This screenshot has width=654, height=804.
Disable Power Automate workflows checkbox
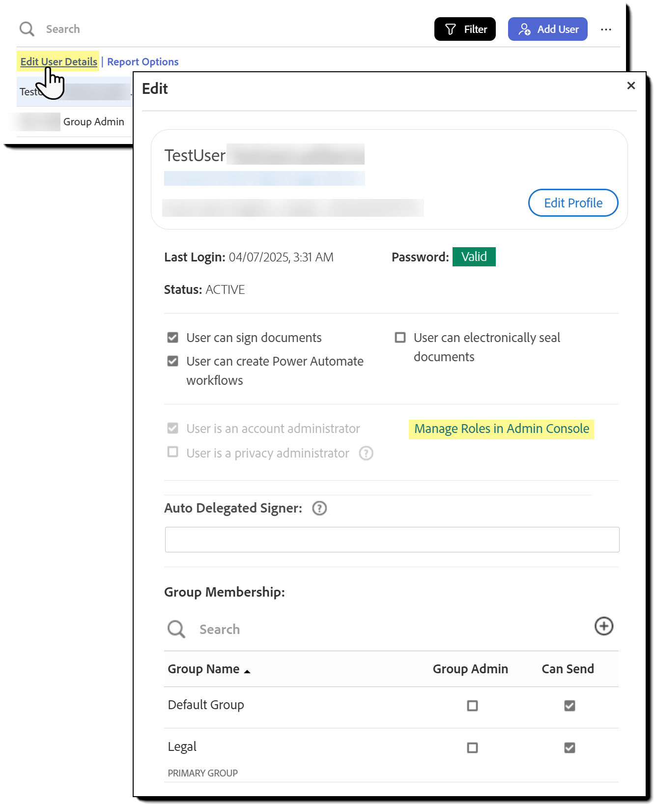click(x=172, y=361)
